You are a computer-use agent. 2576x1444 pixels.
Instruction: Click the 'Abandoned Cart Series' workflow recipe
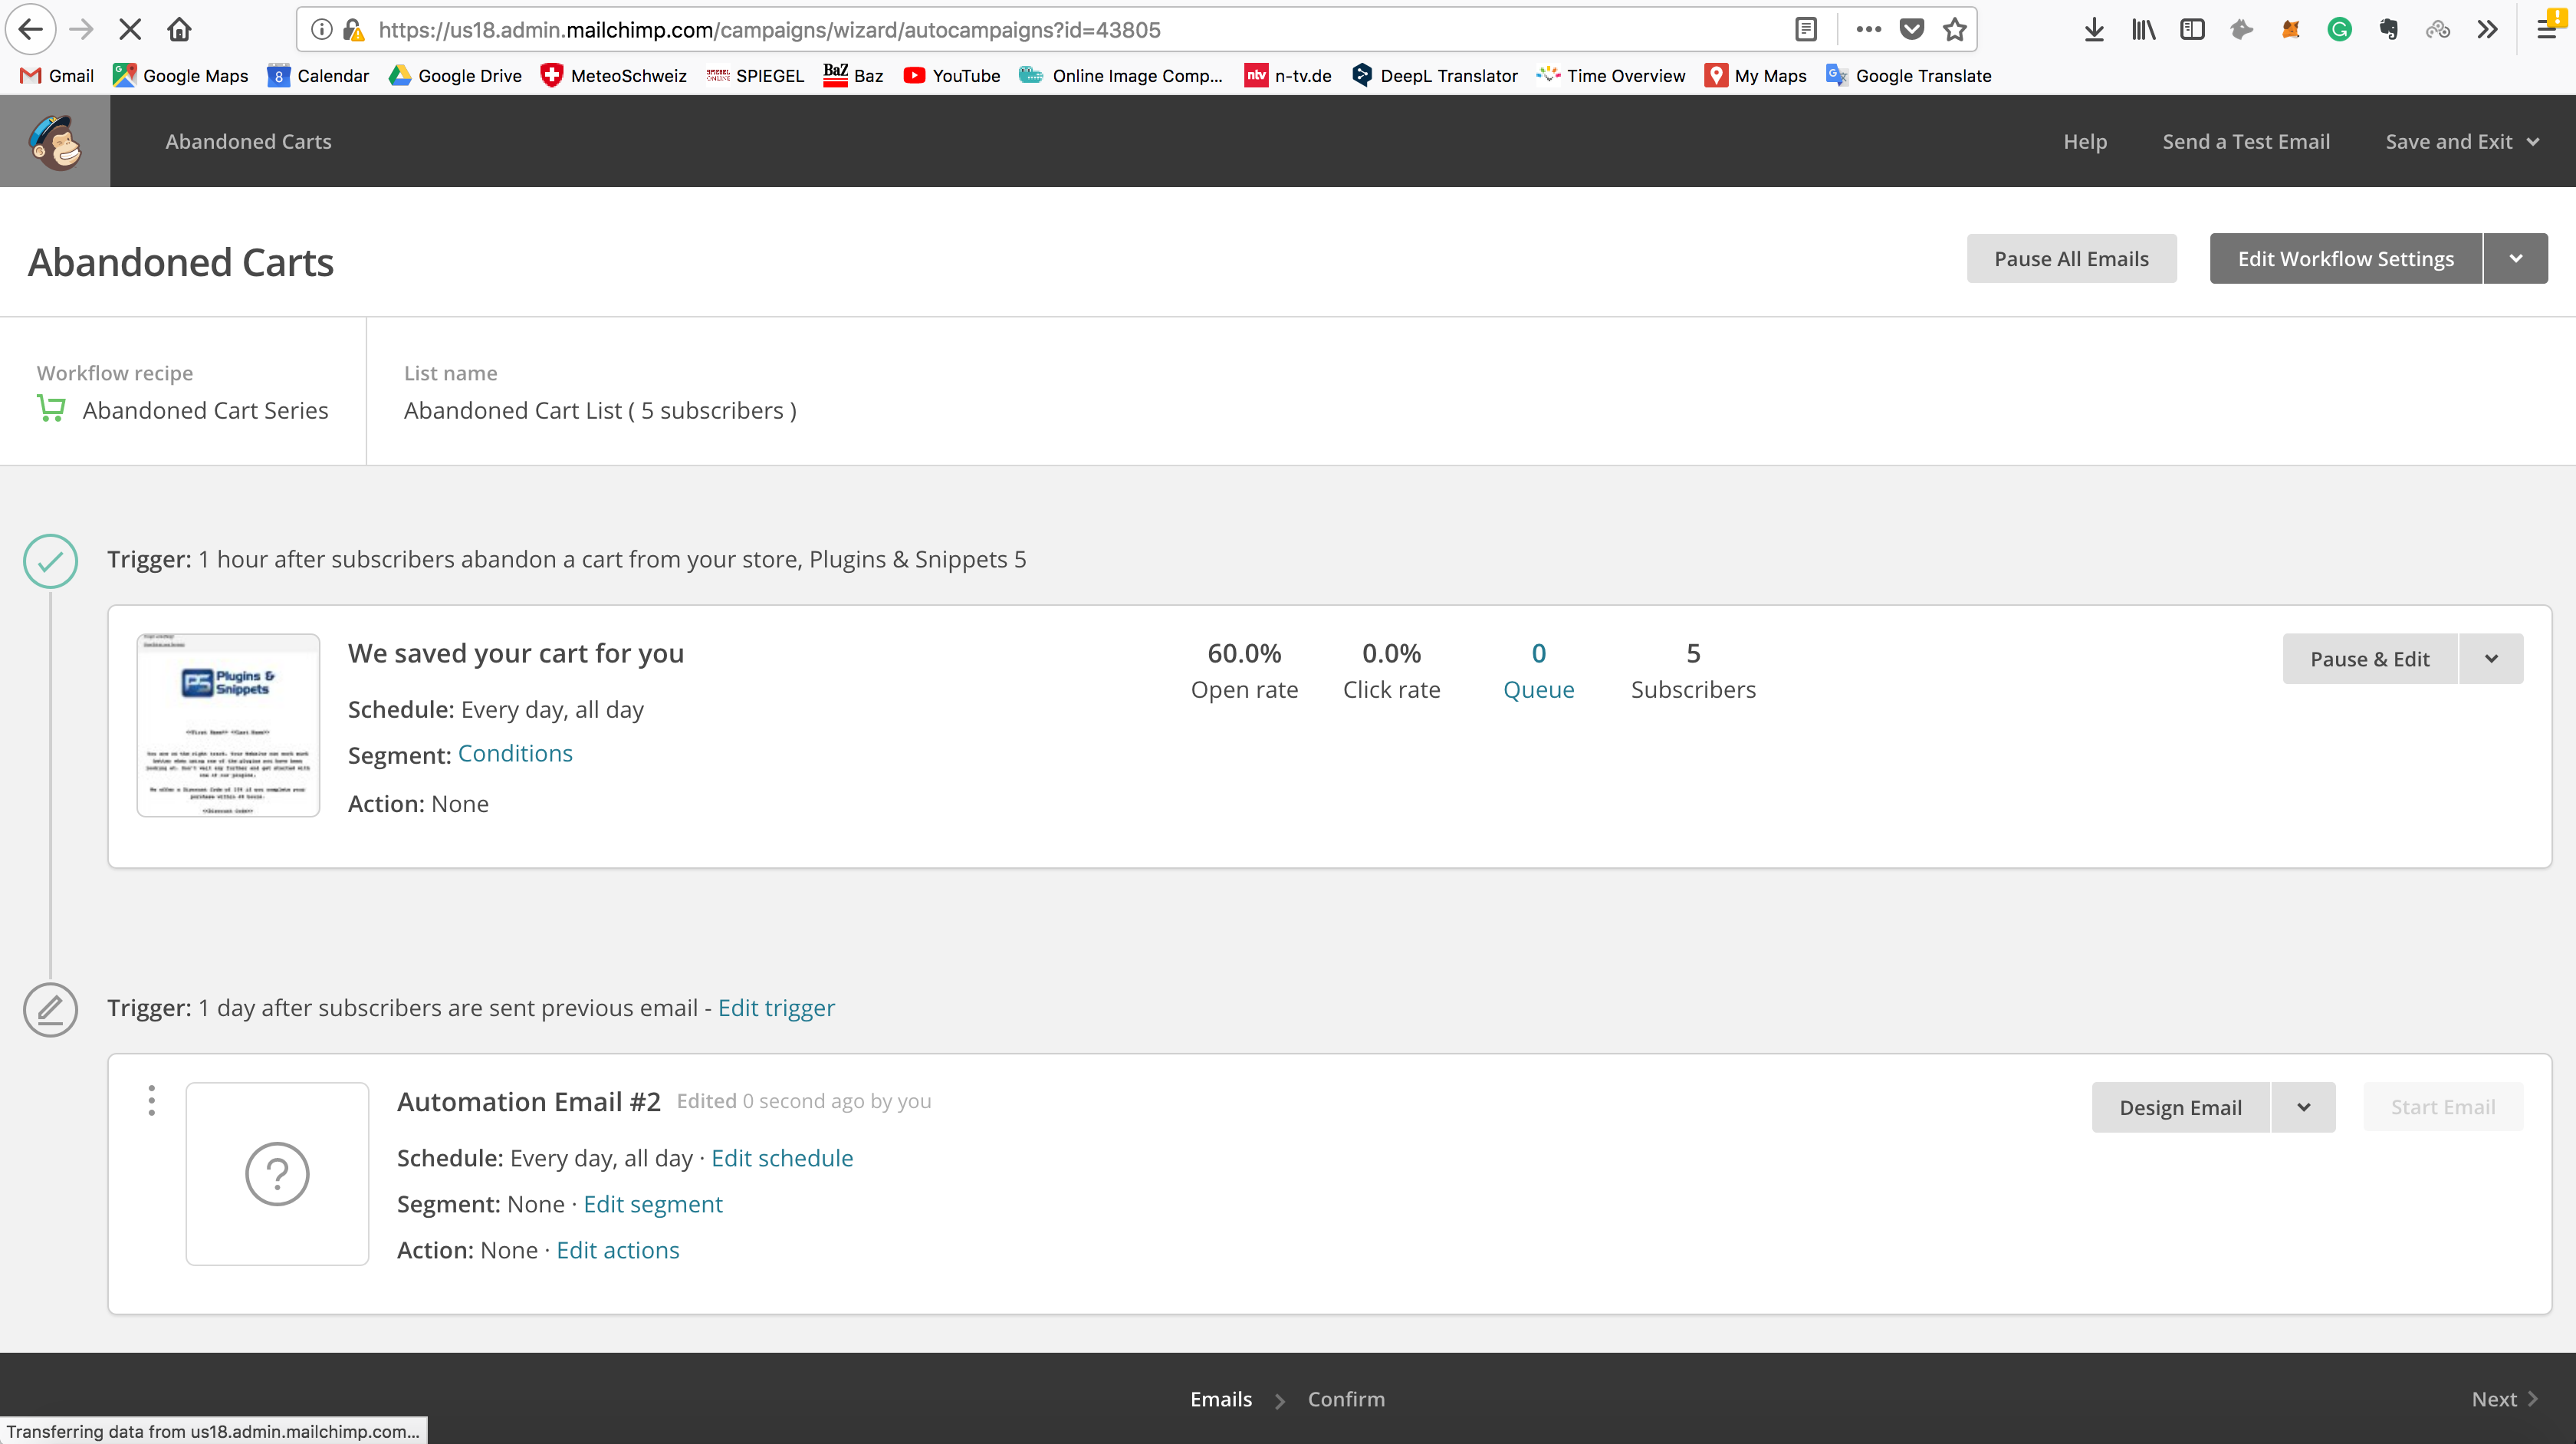point(205,410)
